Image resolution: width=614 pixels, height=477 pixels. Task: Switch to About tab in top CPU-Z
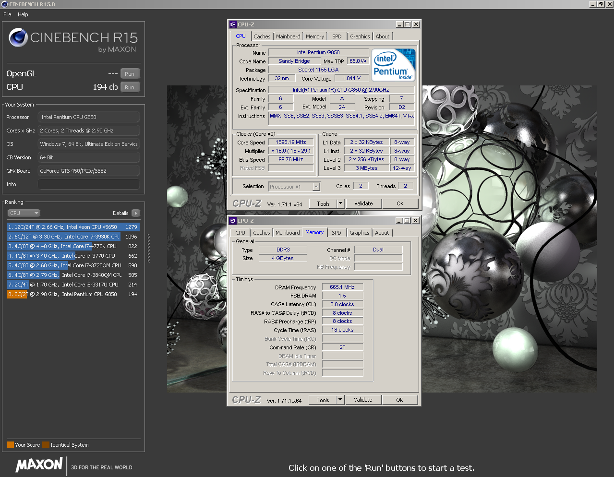(383, 36)
